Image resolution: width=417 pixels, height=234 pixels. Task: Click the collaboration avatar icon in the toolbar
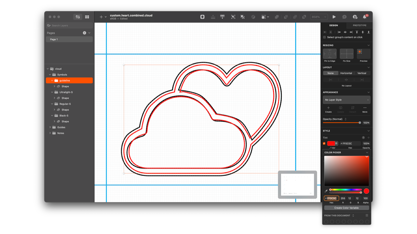pyautogui.click(x=355, y=17)
